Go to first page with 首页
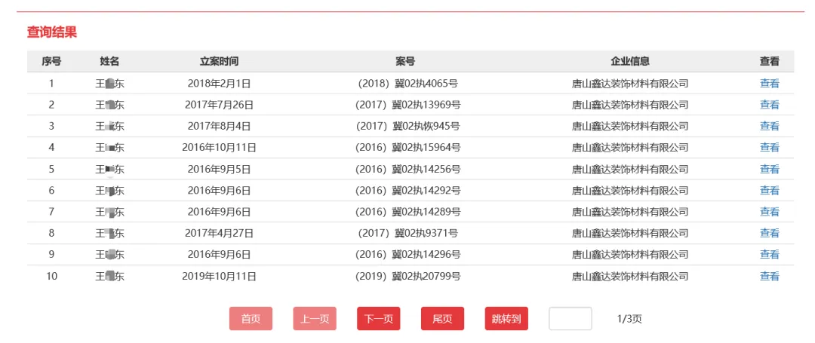This screenshot has height=343, width=815. pos(251,319)
